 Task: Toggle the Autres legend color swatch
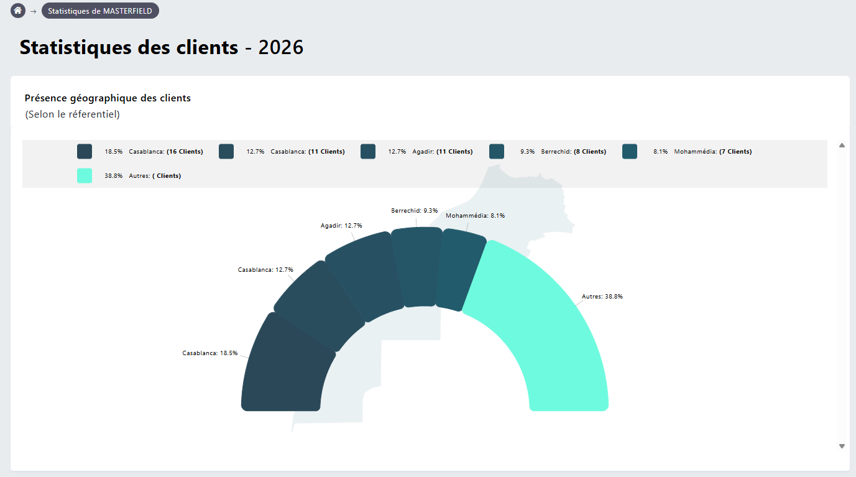click(85, 176)
